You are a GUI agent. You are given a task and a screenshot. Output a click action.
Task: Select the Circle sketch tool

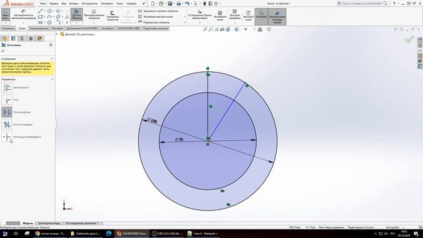tap(50, 11)
